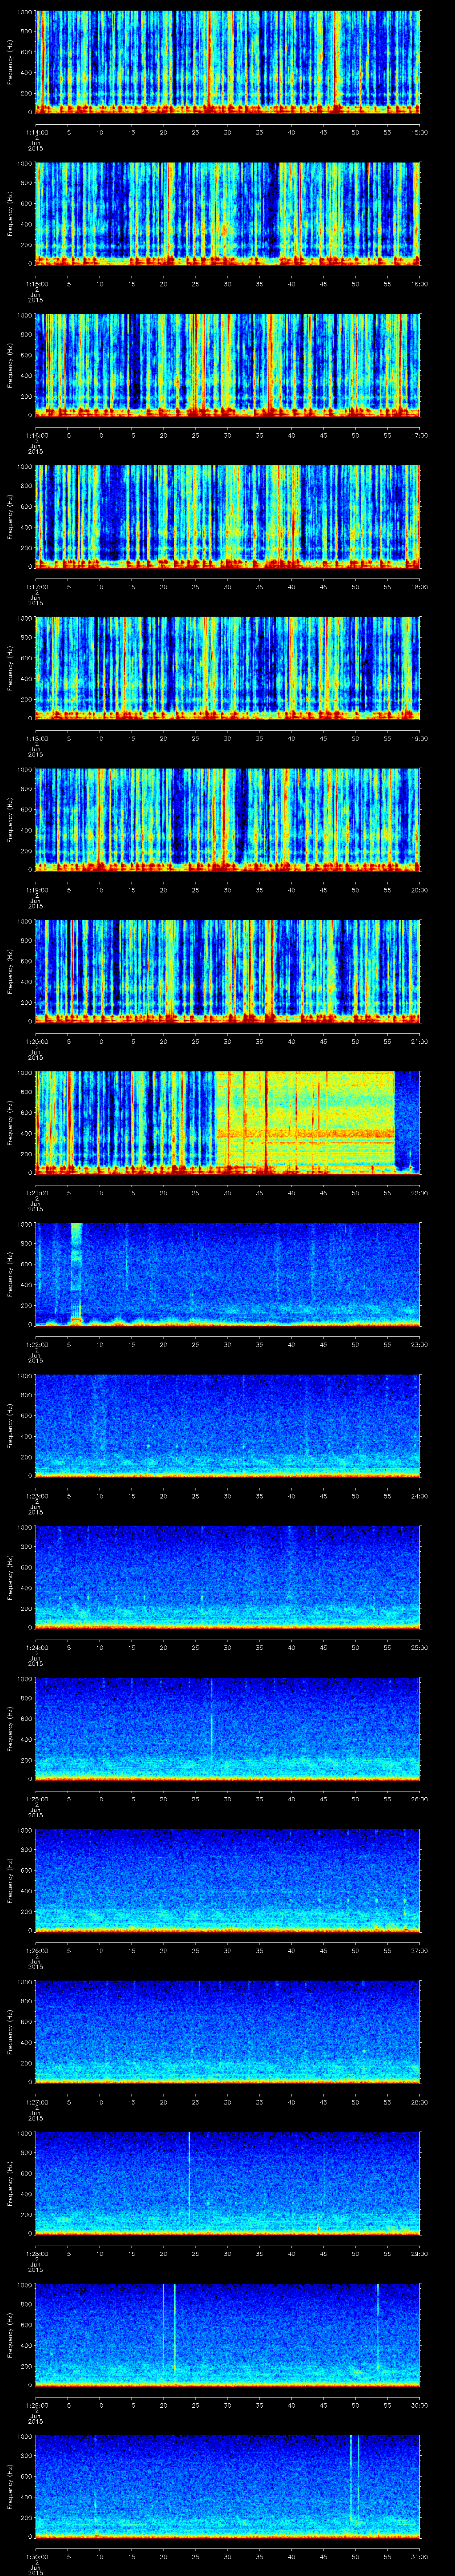
Task: Click the '25:00' end time label
Action: tap(419, 1647)
